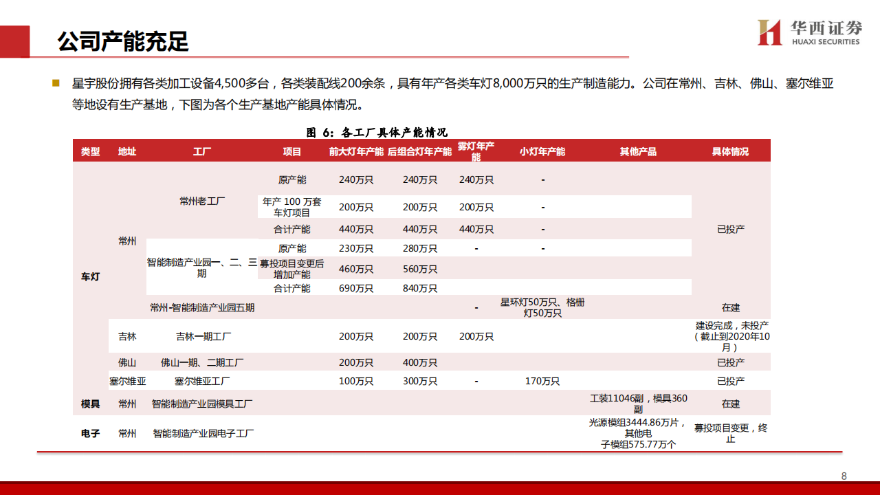Click the 塞尔维亚 address cell
The width and height of the screenshot is (880, 495).
click(127, 381)
